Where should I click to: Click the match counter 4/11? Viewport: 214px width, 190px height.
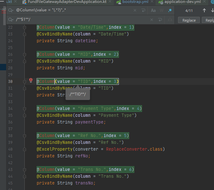pos(189,11)
